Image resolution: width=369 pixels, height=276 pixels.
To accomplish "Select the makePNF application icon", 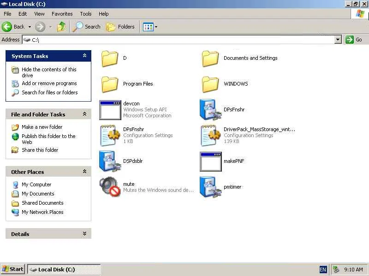I will 211,161.
